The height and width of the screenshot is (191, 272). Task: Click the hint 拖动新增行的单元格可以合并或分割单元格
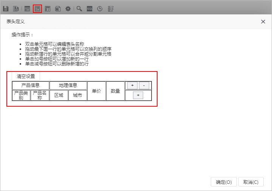click(68, 54)
